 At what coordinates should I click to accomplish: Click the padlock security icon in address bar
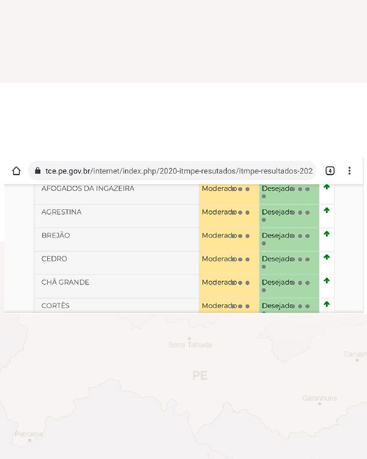[x=37, y=171]
